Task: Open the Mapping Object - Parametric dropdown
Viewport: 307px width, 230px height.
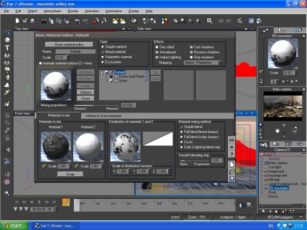Action: pyautogui.click(x=220, y=62)
